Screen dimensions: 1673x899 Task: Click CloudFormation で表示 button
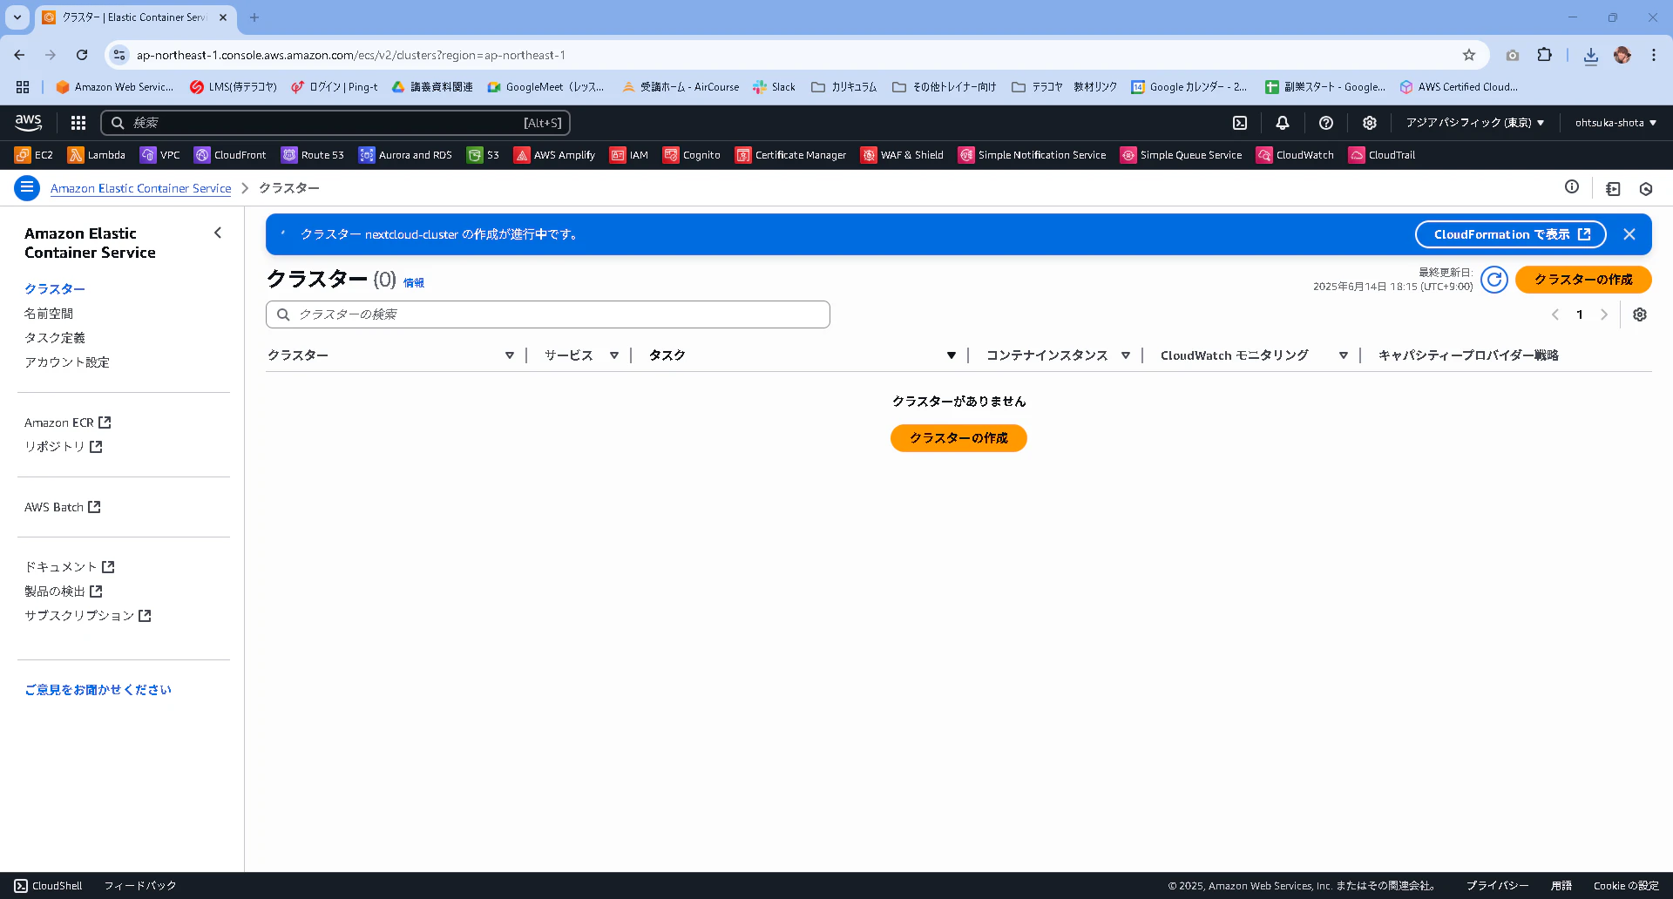pyautogui.click(x=1511, y=234)
